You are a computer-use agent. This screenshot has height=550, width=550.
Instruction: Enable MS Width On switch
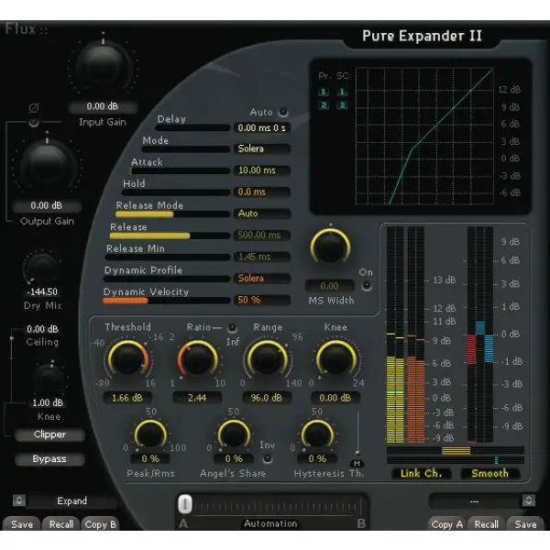pos(367,285)
